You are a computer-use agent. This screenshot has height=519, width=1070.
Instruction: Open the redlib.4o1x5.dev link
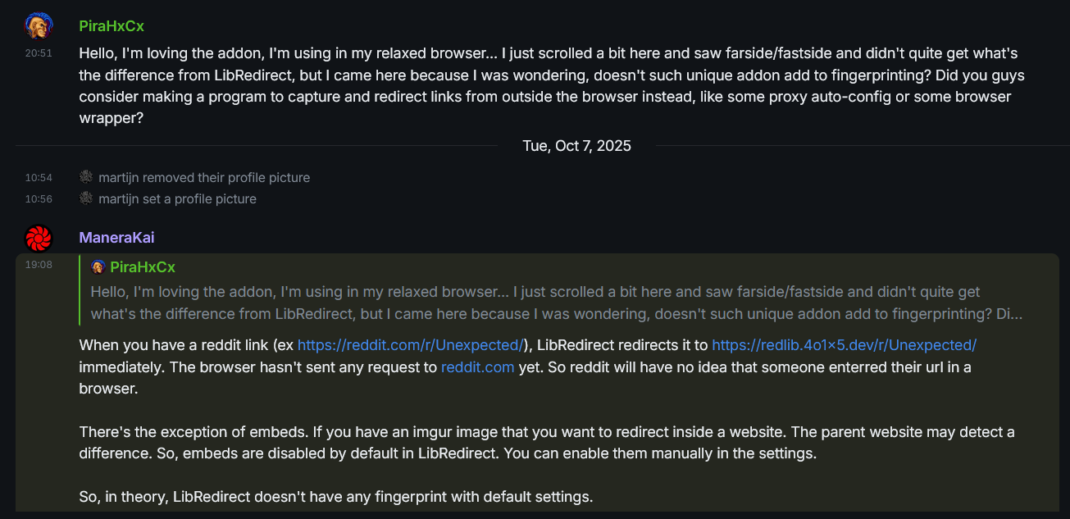pos(844,344)
